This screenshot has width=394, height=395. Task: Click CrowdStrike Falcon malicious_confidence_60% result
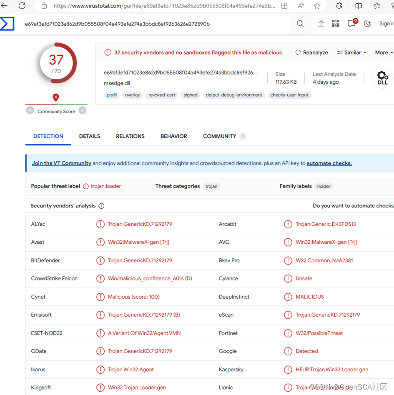[x=150, y=279]
